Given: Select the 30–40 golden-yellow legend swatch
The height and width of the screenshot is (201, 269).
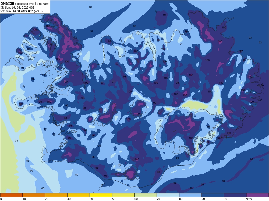Looking at the screenshot, I should point(79,195).
